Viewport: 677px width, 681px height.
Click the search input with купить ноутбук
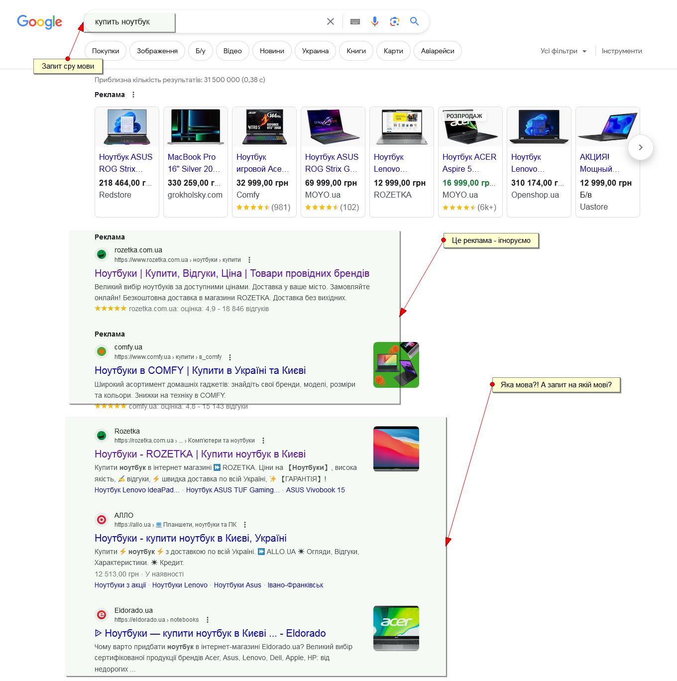pos(204,22)
